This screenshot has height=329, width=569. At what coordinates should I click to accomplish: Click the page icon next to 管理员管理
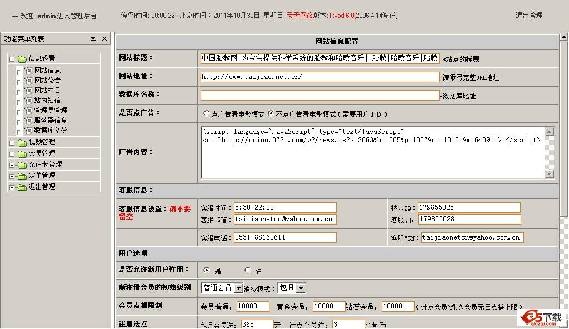pyautogui.click(x=28, y=110)
